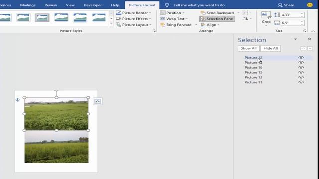Apply the fifth picture style thumbnail
This screenshot has height=179, width=319.
(x=80, y=18)
